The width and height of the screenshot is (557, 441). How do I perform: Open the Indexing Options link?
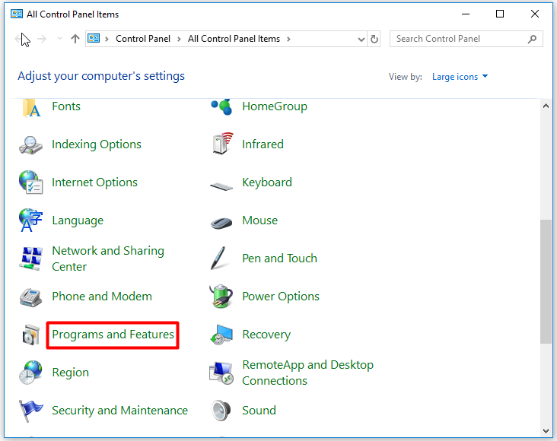pyautogui.click(x=97, y=144)
